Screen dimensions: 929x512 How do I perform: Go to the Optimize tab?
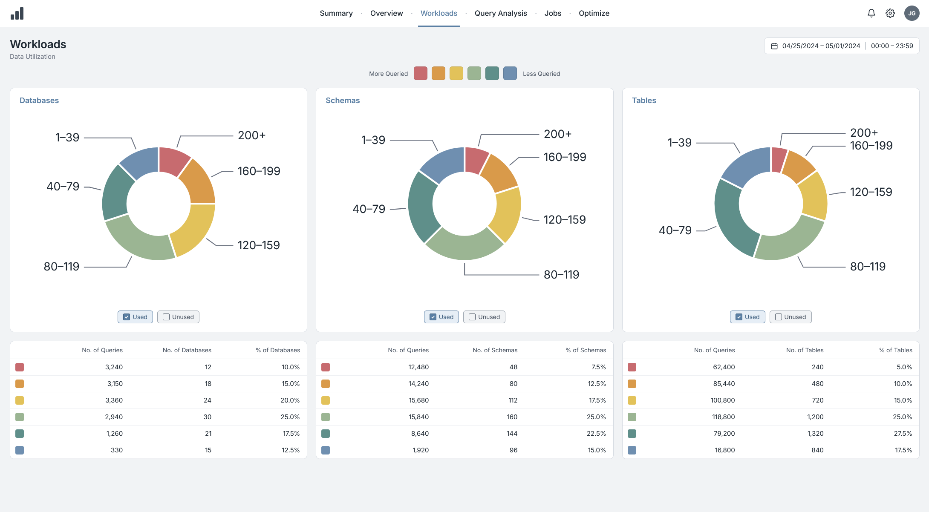594,13
